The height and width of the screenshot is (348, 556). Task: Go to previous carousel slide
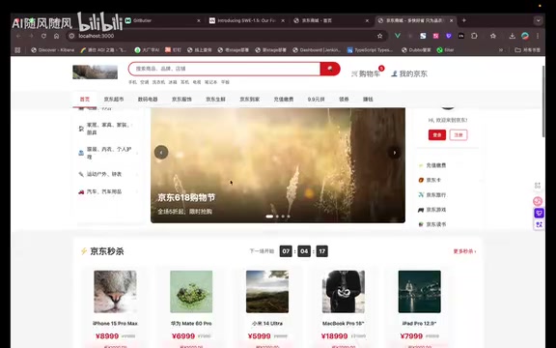point(161,153)
